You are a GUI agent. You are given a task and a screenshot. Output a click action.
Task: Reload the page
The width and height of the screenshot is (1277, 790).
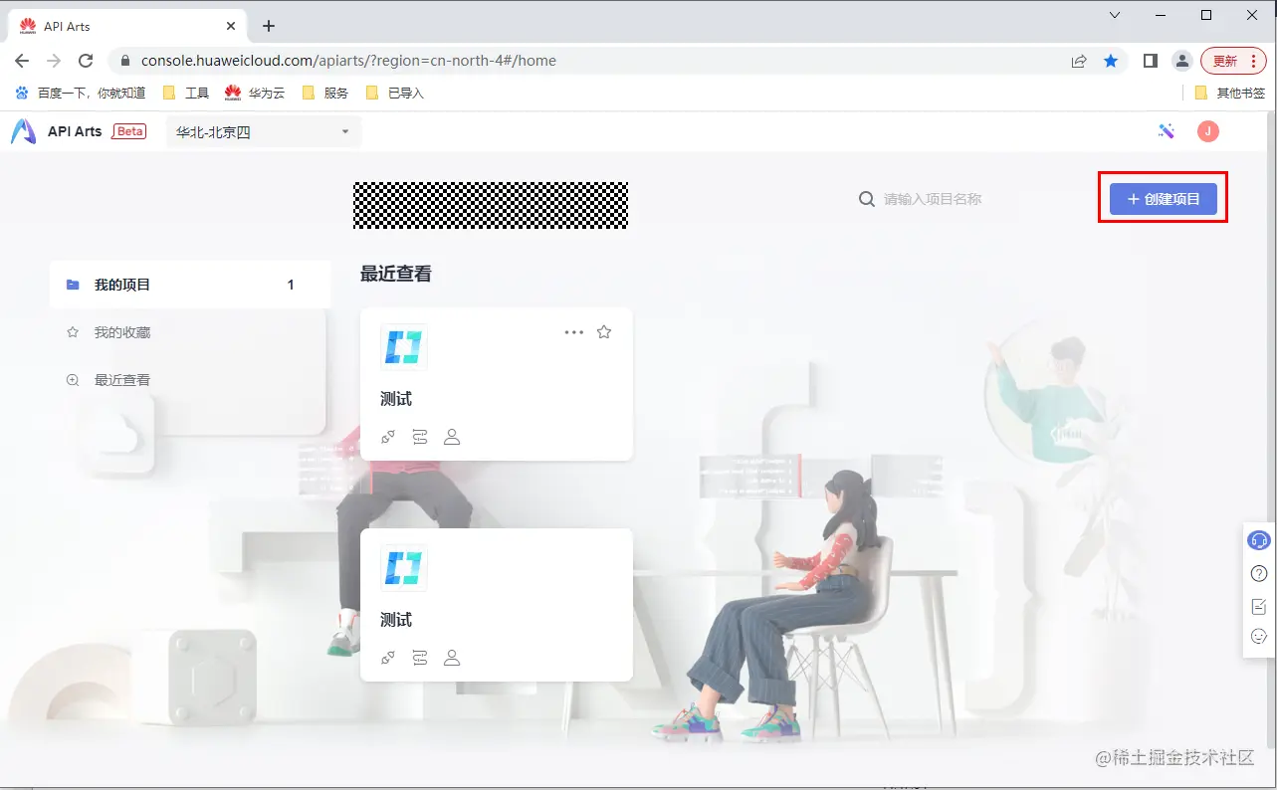[x=86, y=61]
